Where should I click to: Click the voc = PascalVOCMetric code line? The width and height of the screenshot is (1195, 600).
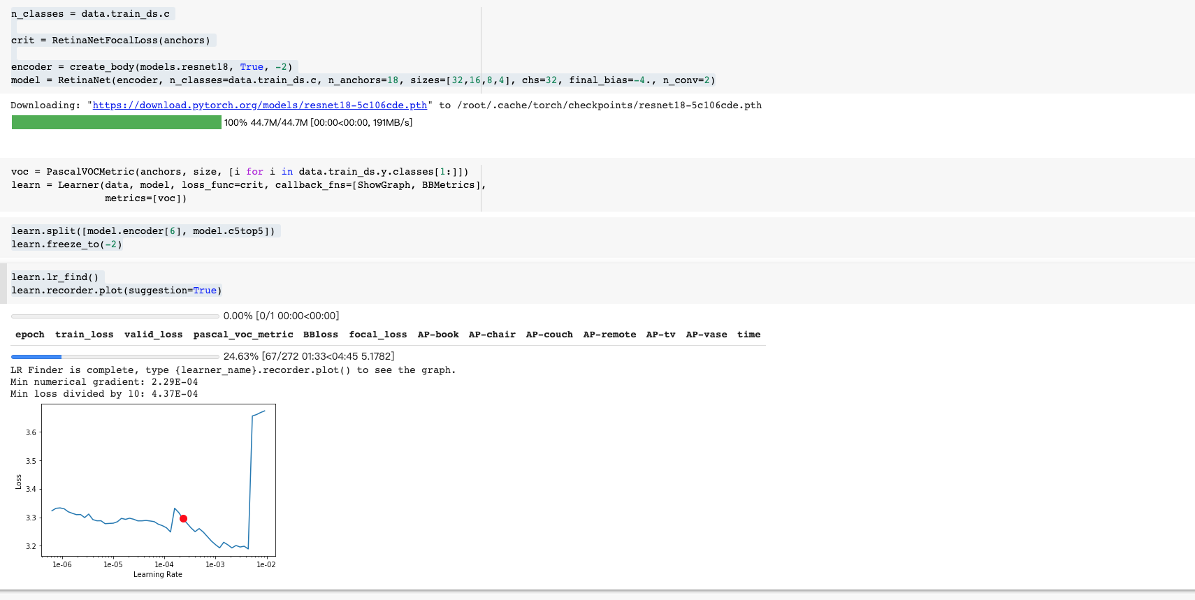[x=240, y=172]
